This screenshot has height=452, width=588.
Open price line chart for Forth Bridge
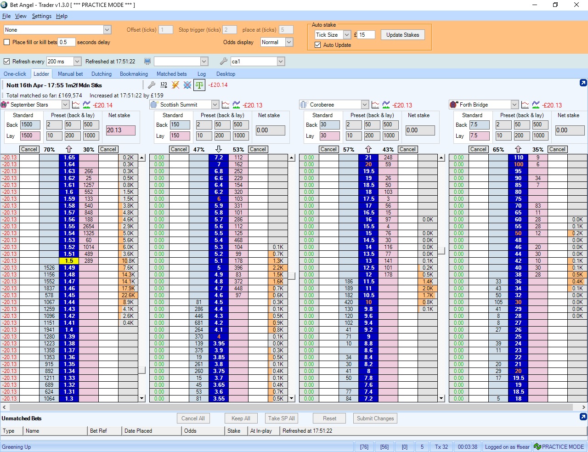click(525, 105)
